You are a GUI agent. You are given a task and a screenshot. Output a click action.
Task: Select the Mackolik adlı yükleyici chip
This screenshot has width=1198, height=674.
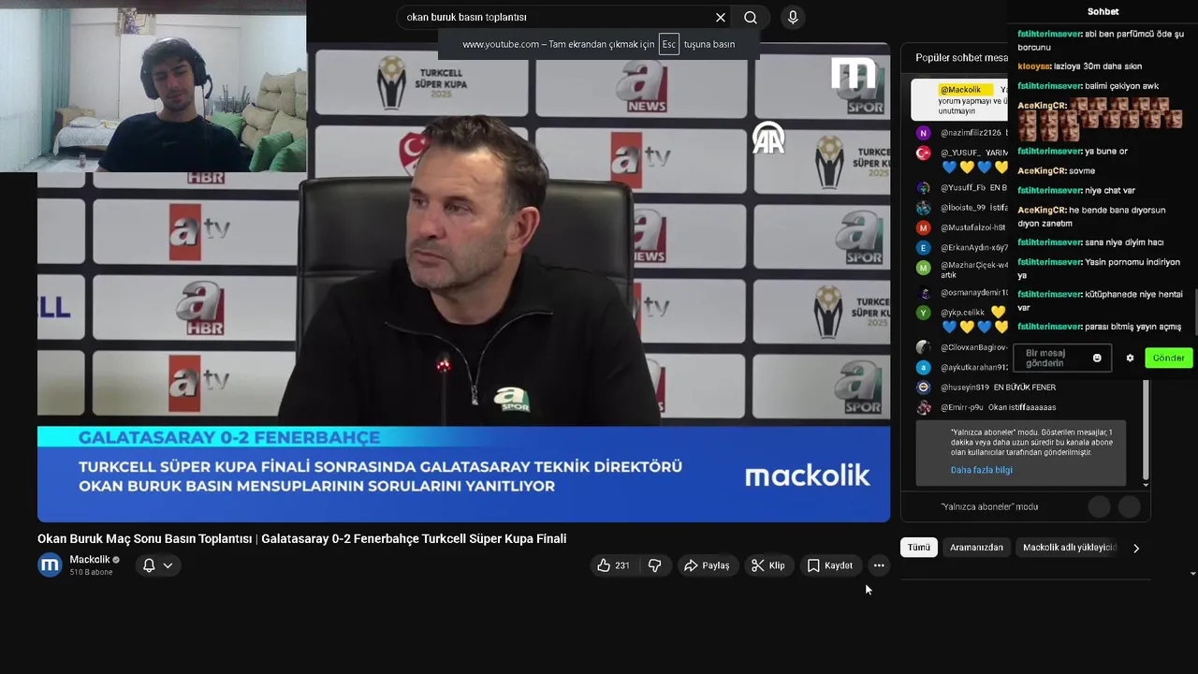[1069, 548]
